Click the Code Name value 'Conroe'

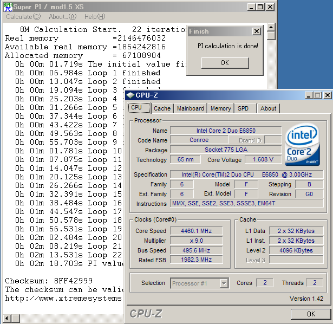(199, 140)
